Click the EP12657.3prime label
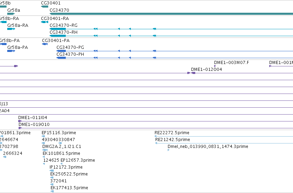This screenshot has height=193, width=293. pos(78,160)
